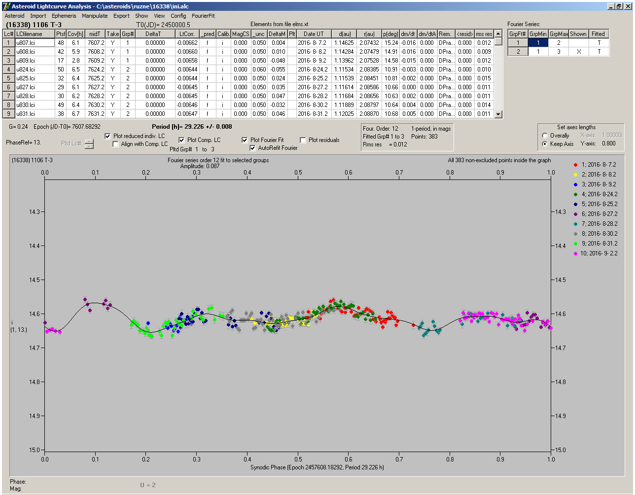Click legend blue dot for 3; 2016-8-9.2
This screenshot has width=635, height=495.
tap(575, 184)
